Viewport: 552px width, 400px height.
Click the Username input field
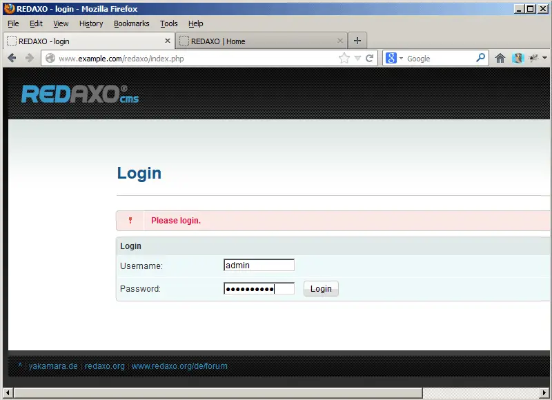[259, 266]
